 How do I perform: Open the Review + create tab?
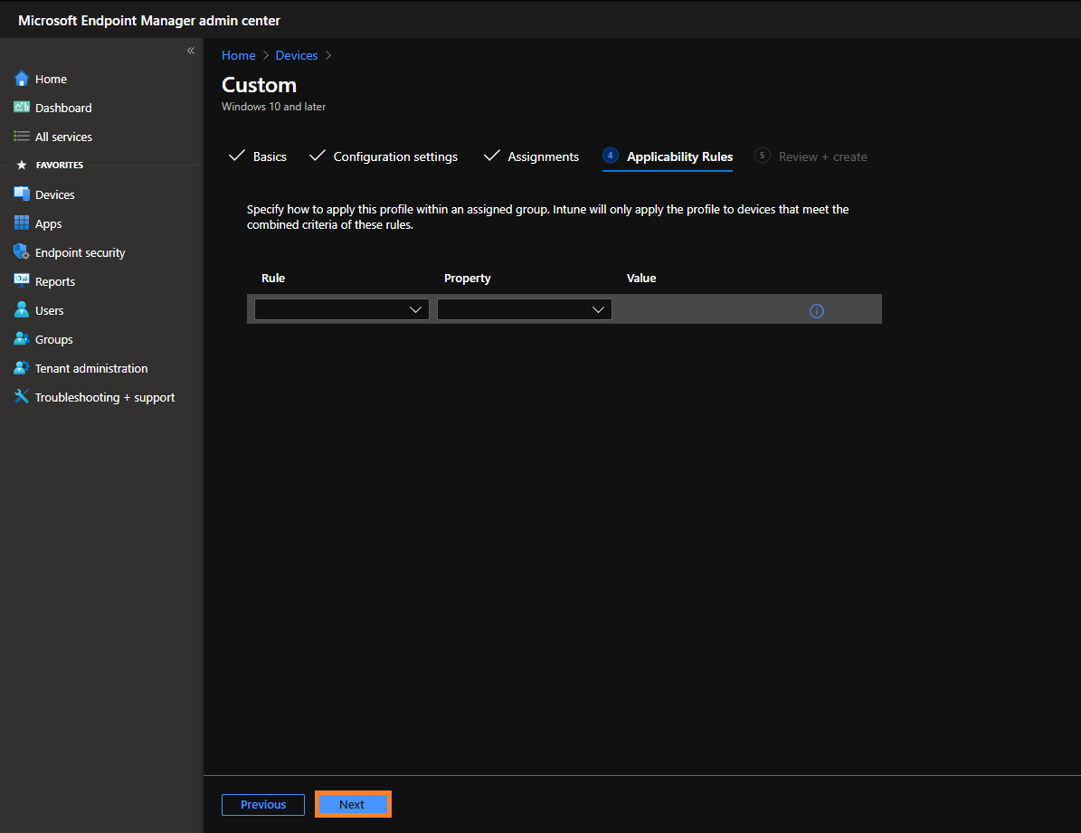point(811,156)
